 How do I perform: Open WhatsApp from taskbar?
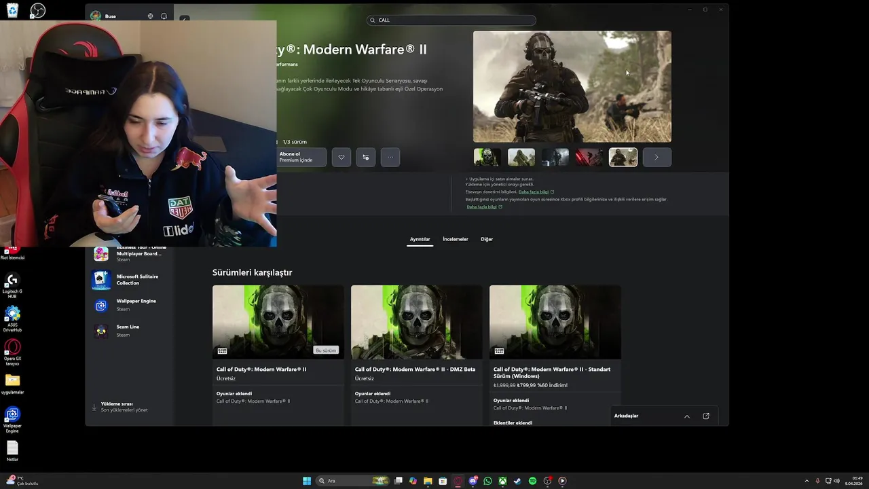click(x=487, y=481)
